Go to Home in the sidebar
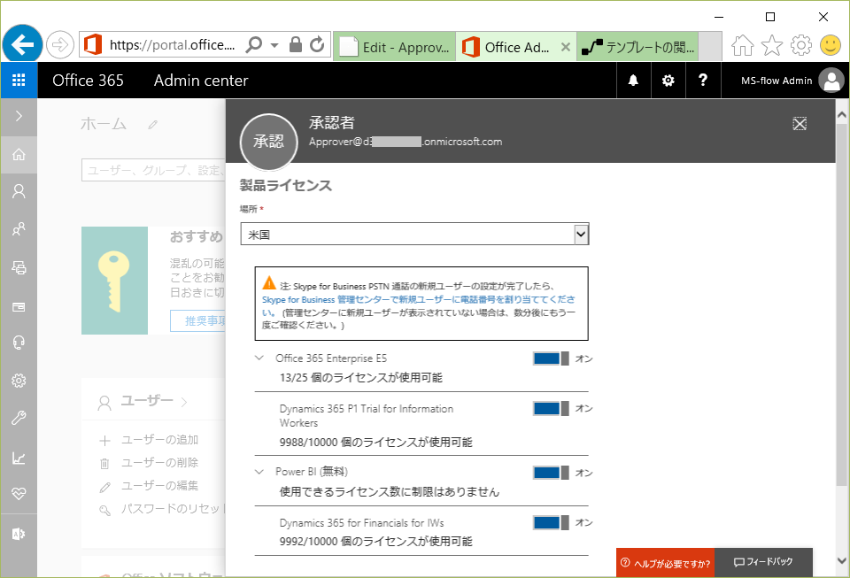Viewport: 850px width, 578px height. coord(19,154)
